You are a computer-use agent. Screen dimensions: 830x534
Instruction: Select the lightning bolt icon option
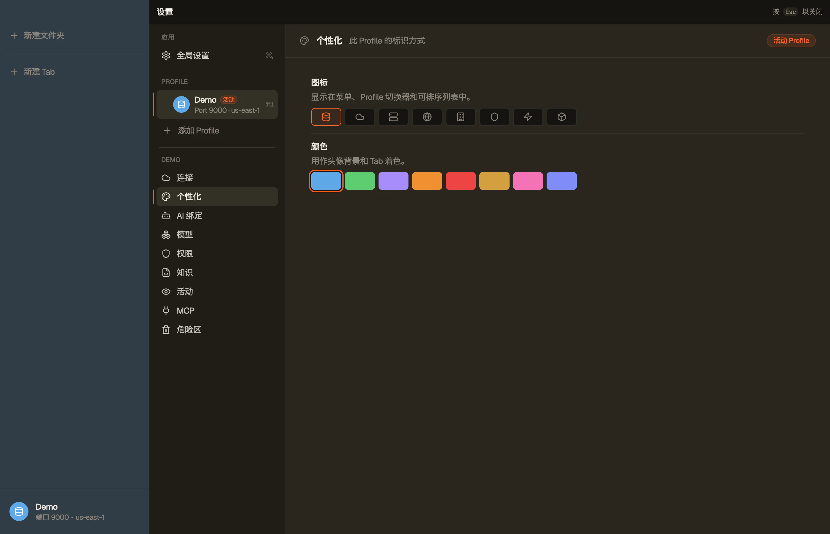[x=528, y=117]
